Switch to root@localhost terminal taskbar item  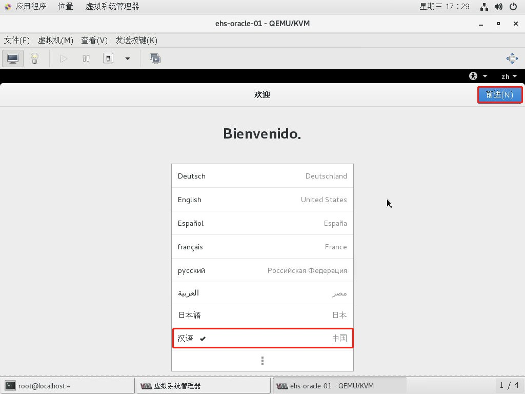pos(68,386)
